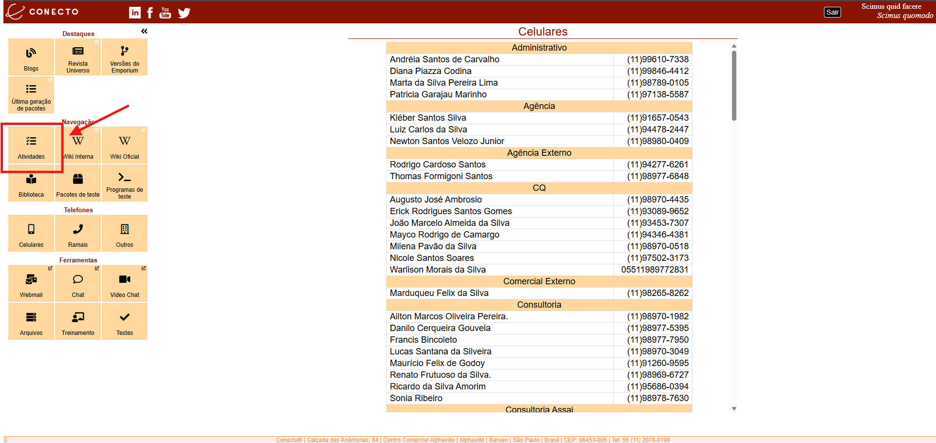936x443 pixels.
Task: Open Pacotes de teste tile
Action: coord(78,184)
